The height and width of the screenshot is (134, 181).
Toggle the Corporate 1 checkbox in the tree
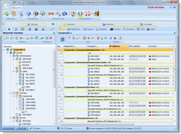[8, 50]
